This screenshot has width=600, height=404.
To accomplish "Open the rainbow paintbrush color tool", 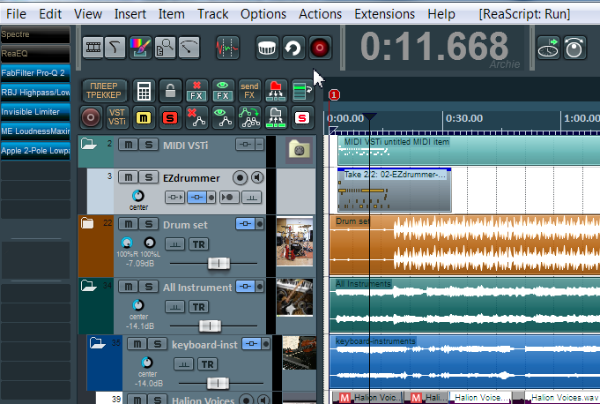I will click(x=140, y=48).
